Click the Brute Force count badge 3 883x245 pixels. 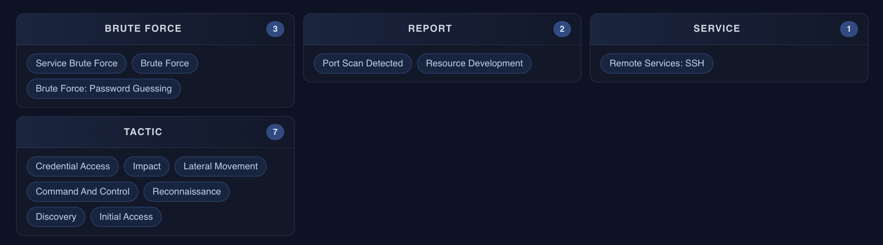(x=275, y=29)
